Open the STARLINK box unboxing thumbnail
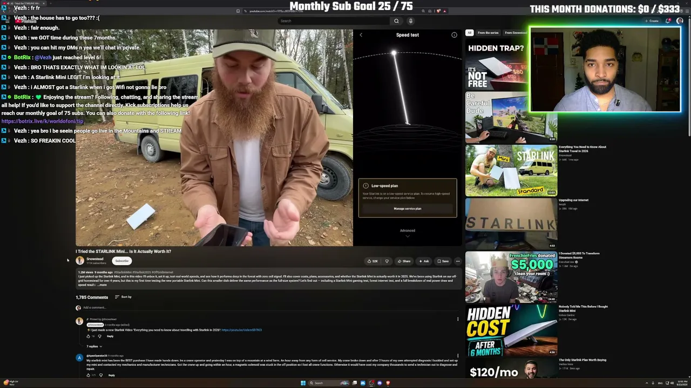The height and width of the screenshot is (388, 691). pos(511,223)
